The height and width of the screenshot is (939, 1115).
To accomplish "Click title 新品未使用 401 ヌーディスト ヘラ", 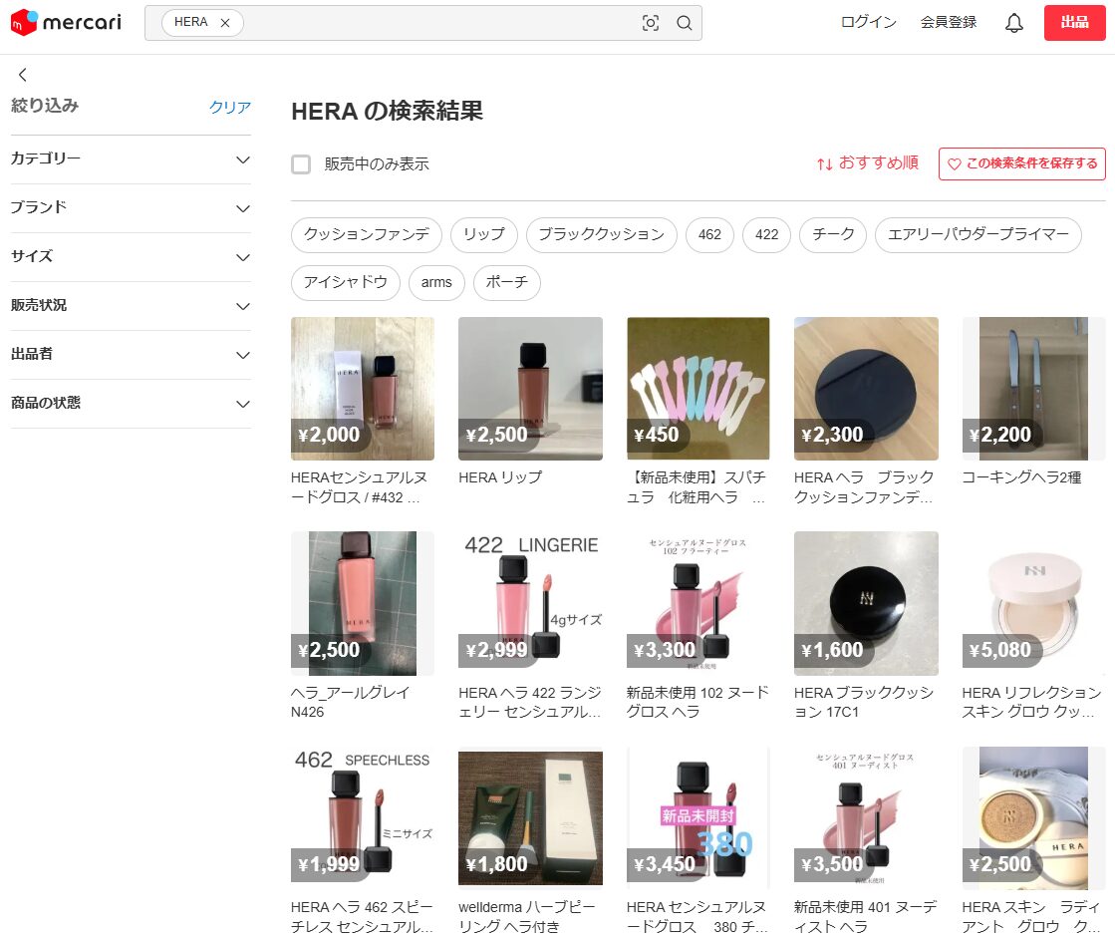I will (x=866, y=917).
